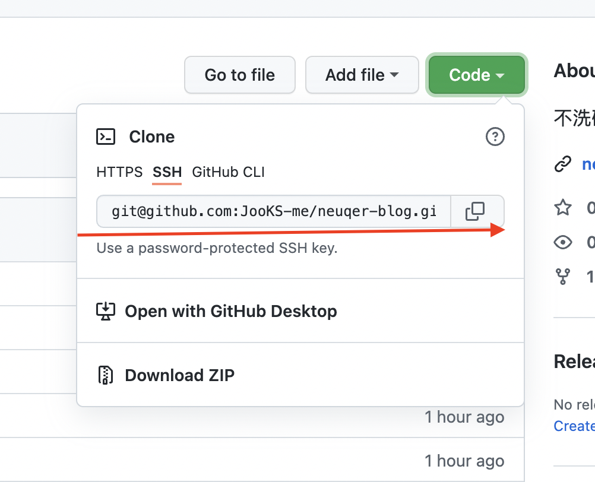Click the star icon in sidebar

pos(562,208)
